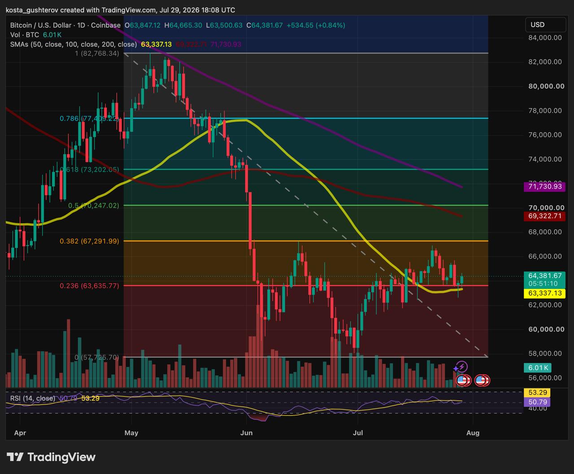Click the 58,000.00 price axis label
574x474 pixels.
coord(545,353)
